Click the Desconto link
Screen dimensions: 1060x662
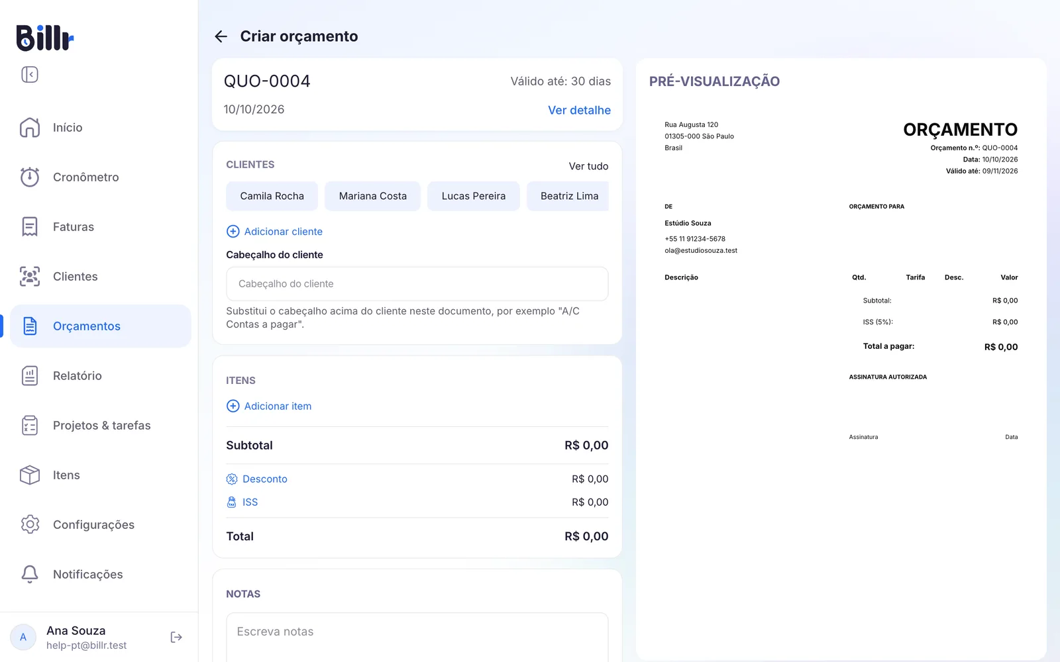265,479
